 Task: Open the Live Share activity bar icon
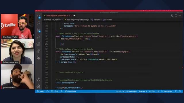38,51
